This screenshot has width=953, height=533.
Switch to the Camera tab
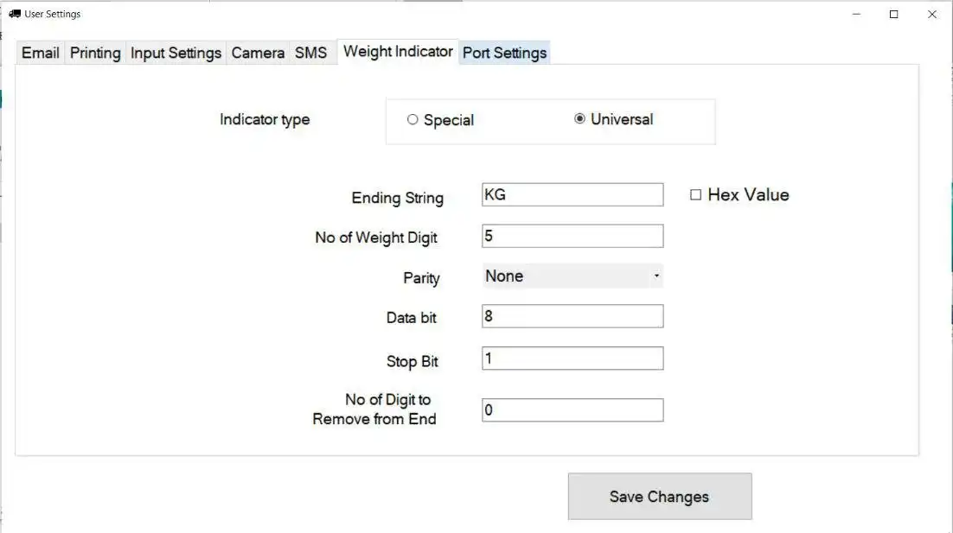click(258, 53)
